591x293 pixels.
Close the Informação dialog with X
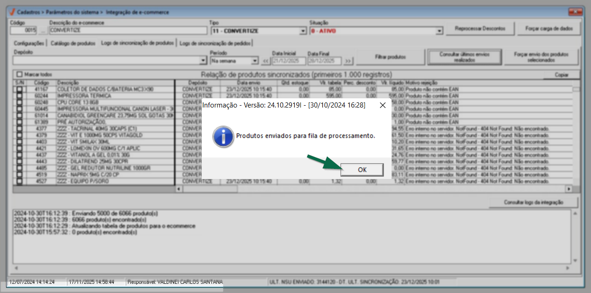pos(382,105)
